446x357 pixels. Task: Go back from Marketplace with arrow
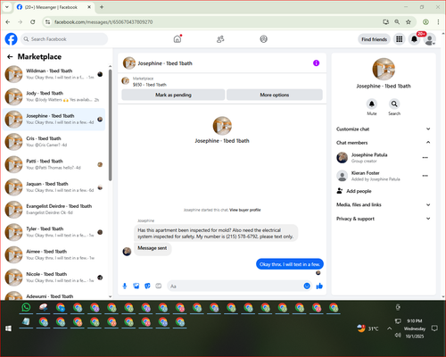click(x=10, y=56)
